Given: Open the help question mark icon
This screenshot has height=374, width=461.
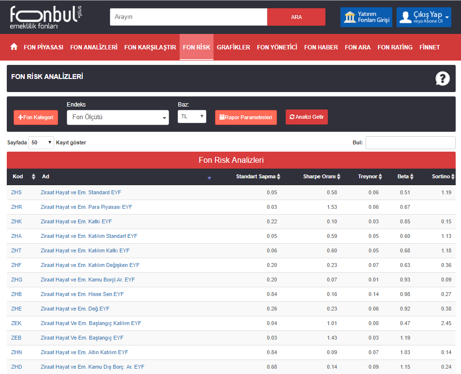Looking at the screenshot, I should point(443,78).
